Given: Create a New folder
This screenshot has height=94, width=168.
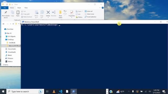Looking at the screenshot, I should 60,14.
